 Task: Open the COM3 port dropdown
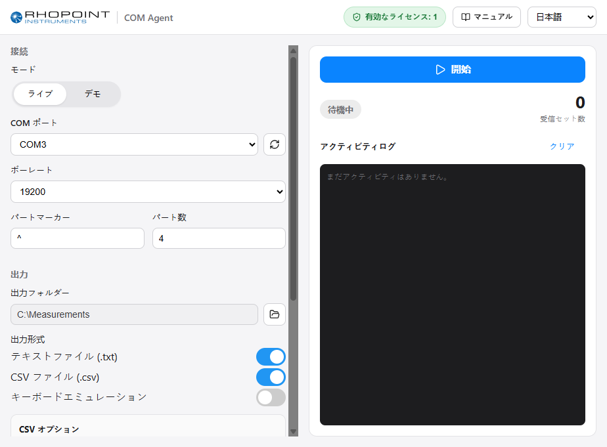click(134, 144)
